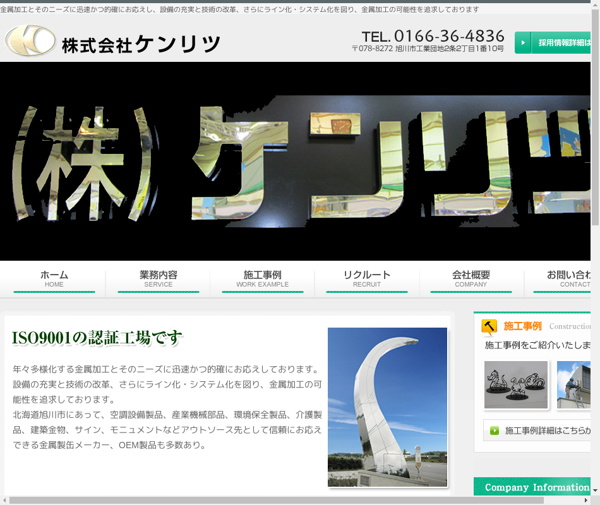The image size is (600, 505).
Task: Click the arrow icon on recruitment button
Action: [523, 43]
